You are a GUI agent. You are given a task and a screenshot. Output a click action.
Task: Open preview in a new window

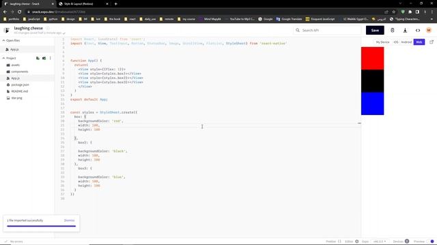(x=432, y=42)
